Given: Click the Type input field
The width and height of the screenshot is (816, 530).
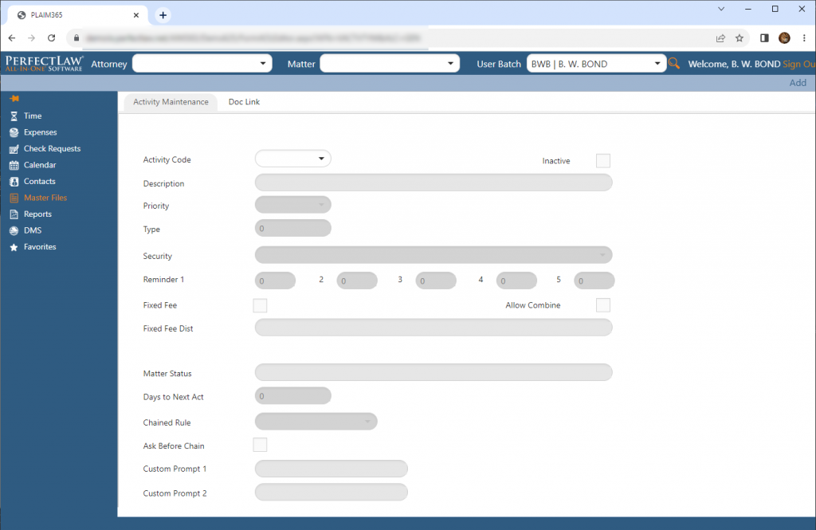Looking at the screenshot, I should 293,228.
